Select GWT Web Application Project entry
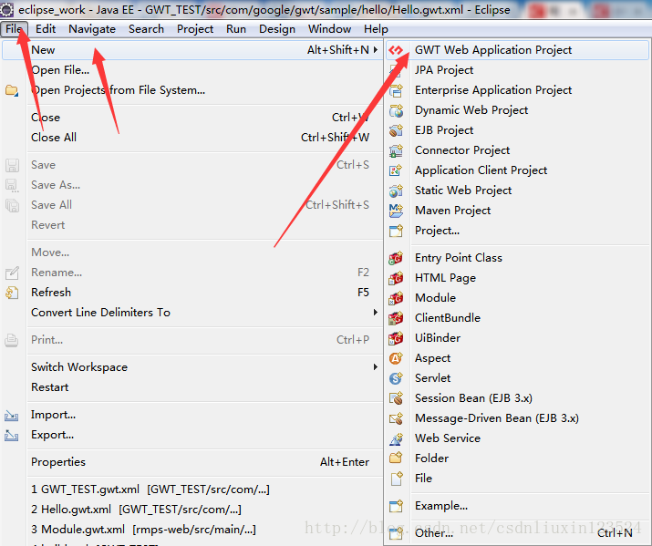 (517, 50)
